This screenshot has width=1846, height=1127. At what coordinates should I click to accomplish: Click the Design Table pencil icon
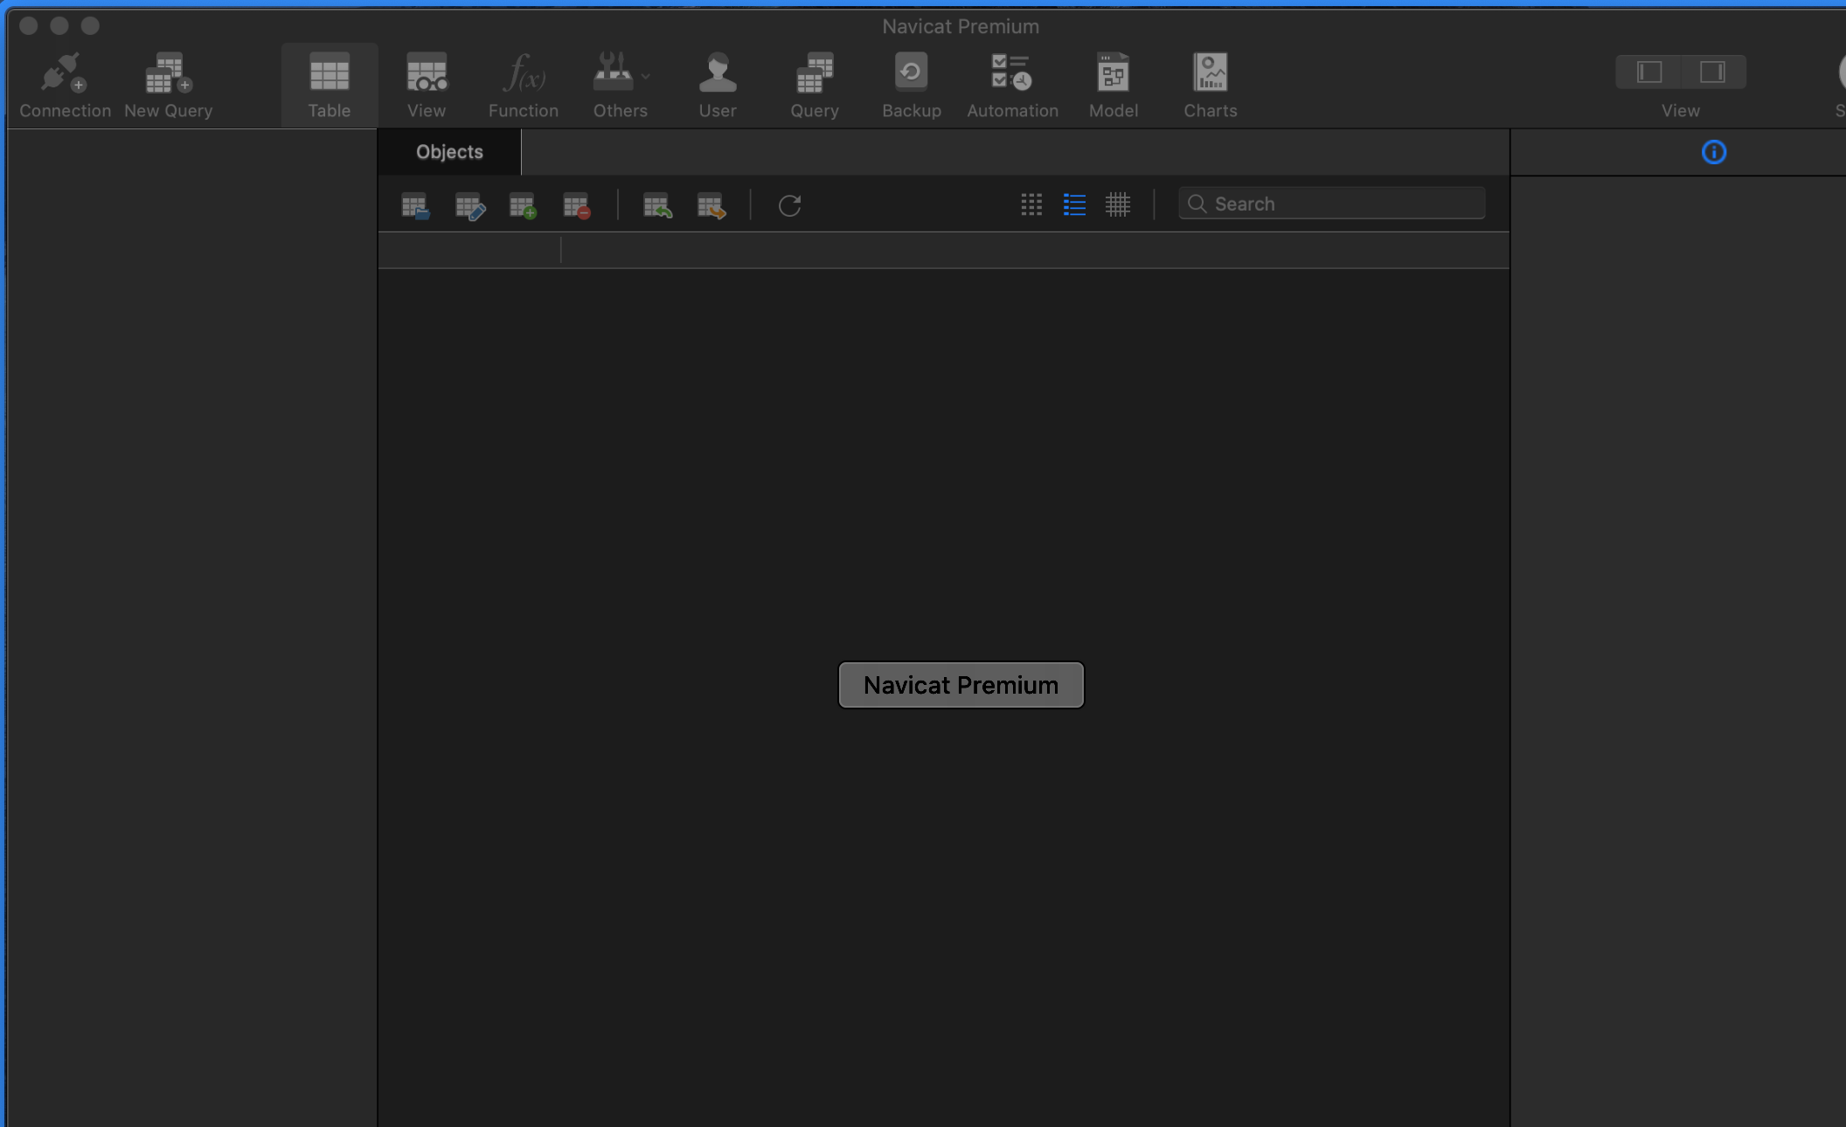click(x=469, y=206)
